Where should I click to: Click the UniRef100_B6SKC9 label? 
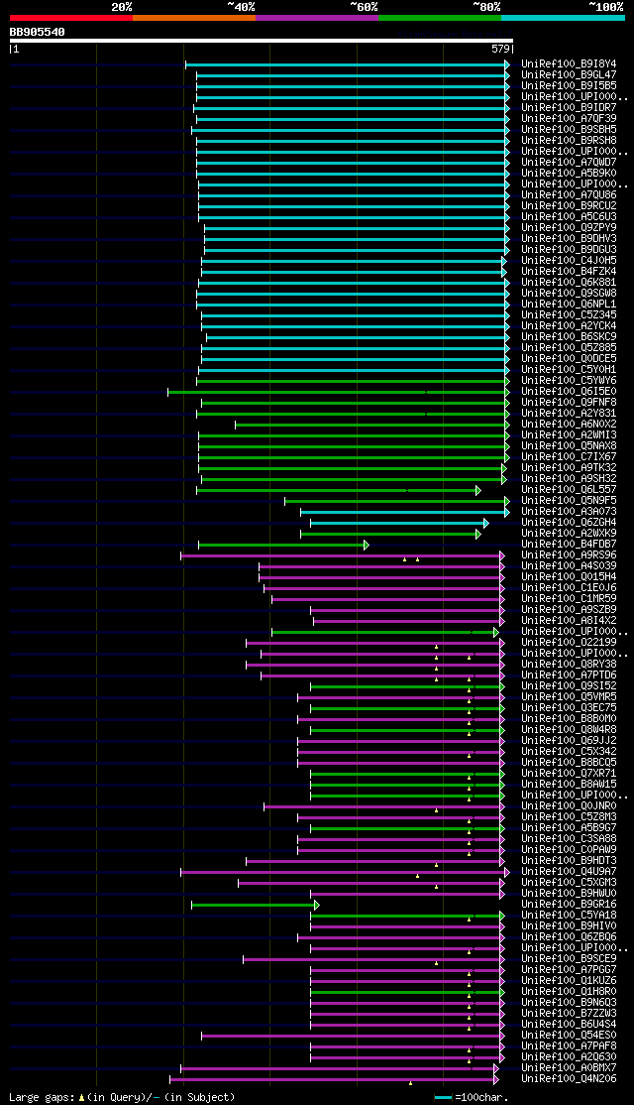coord(569,337)
